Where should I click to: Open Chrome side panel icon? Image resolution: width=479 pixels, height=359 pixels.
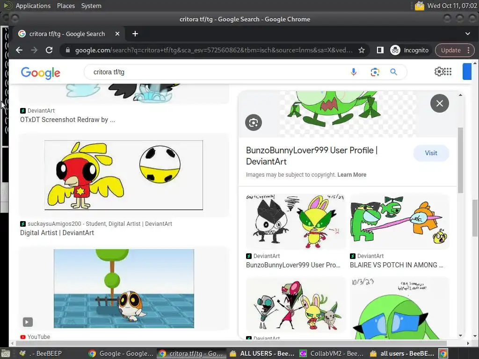[x=380, y=50]
